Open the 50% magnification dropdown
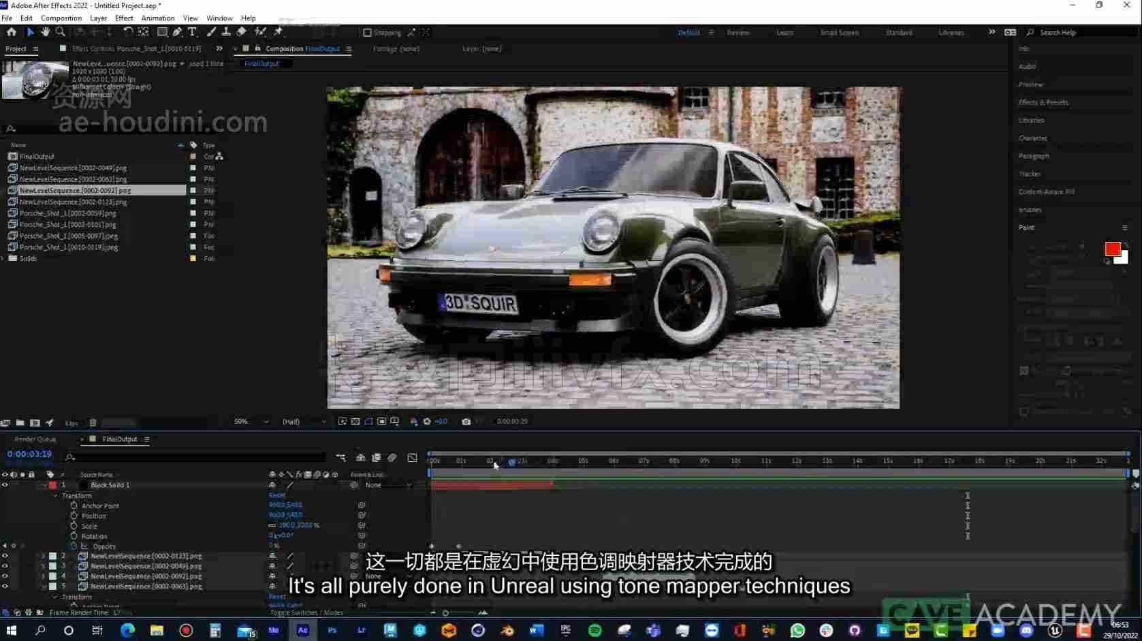Viewport: 1142px width, 641px height. pos(251,422)
